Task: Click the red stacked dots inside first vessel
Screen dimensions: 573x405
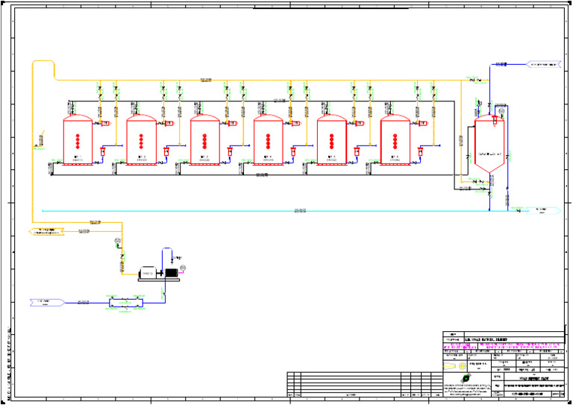Action: click(x=78, y=141)
